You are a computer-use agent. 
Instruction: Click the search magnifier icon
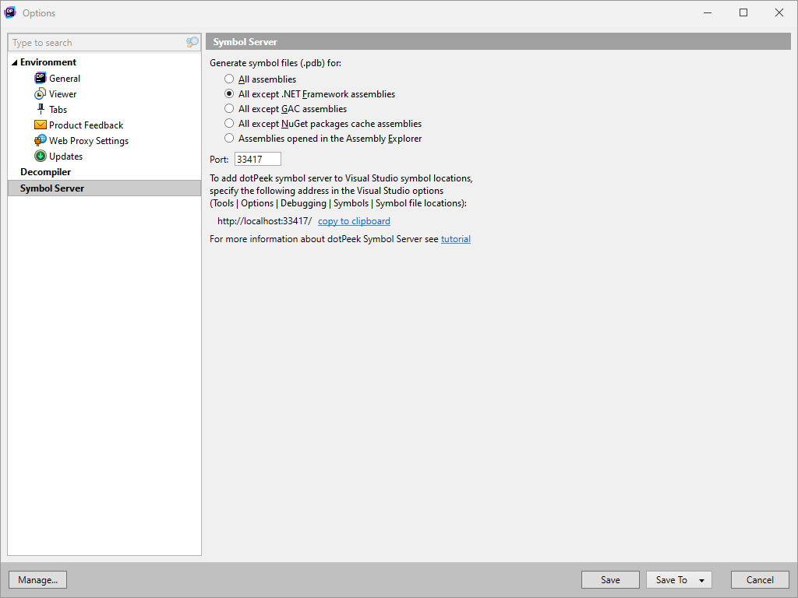(192, 42)
